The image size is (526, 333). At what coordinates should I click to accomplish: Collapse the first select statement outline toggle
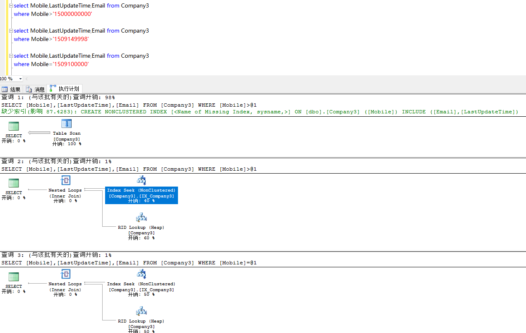tap(11, 6)
